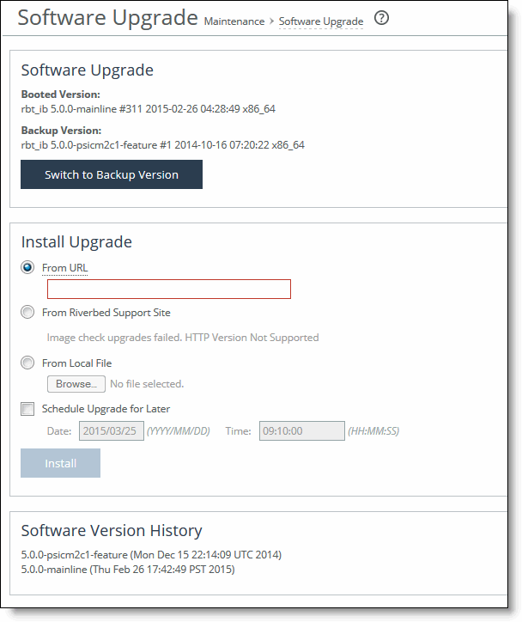Image resolution: width=522 pixels, height=622 pixels.
Task: Open the Maintenance breadcrumb menu
Action: [234, 21]
